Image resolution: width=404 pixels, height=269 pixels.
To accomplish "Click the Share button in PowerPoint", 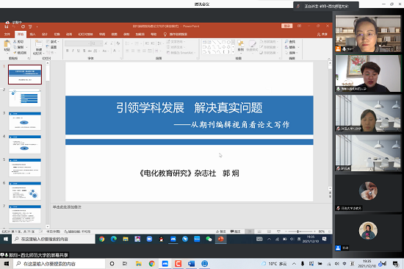I will point(322,35).
